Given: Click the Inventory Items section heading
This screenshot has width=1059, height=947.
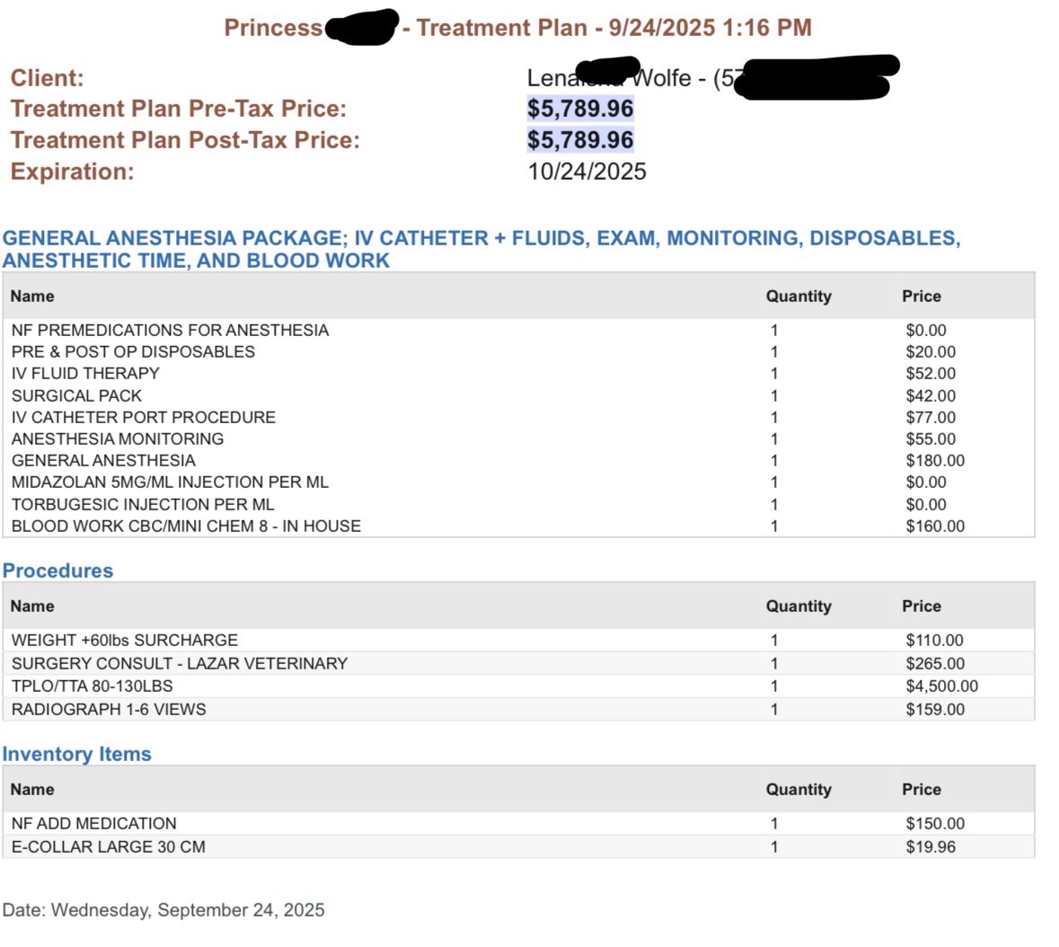Looking at the screenshot, I should [76, 754].
